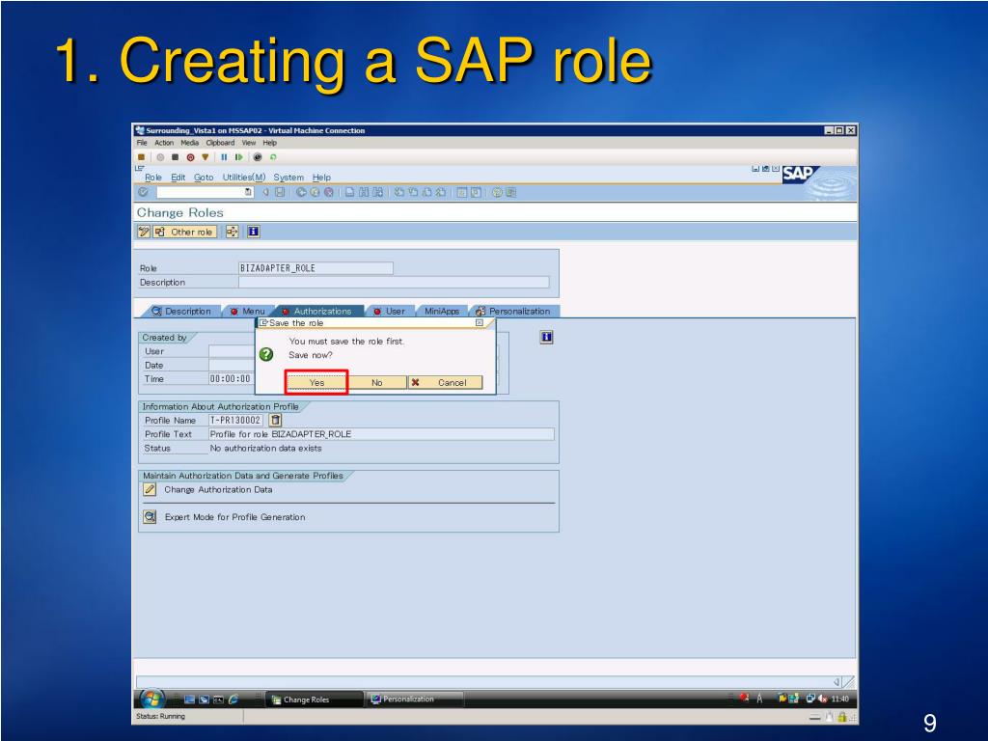Click the VM Snapshot camera icon
The height and width of the screenshot is (741, 988).
coord(257,157)
